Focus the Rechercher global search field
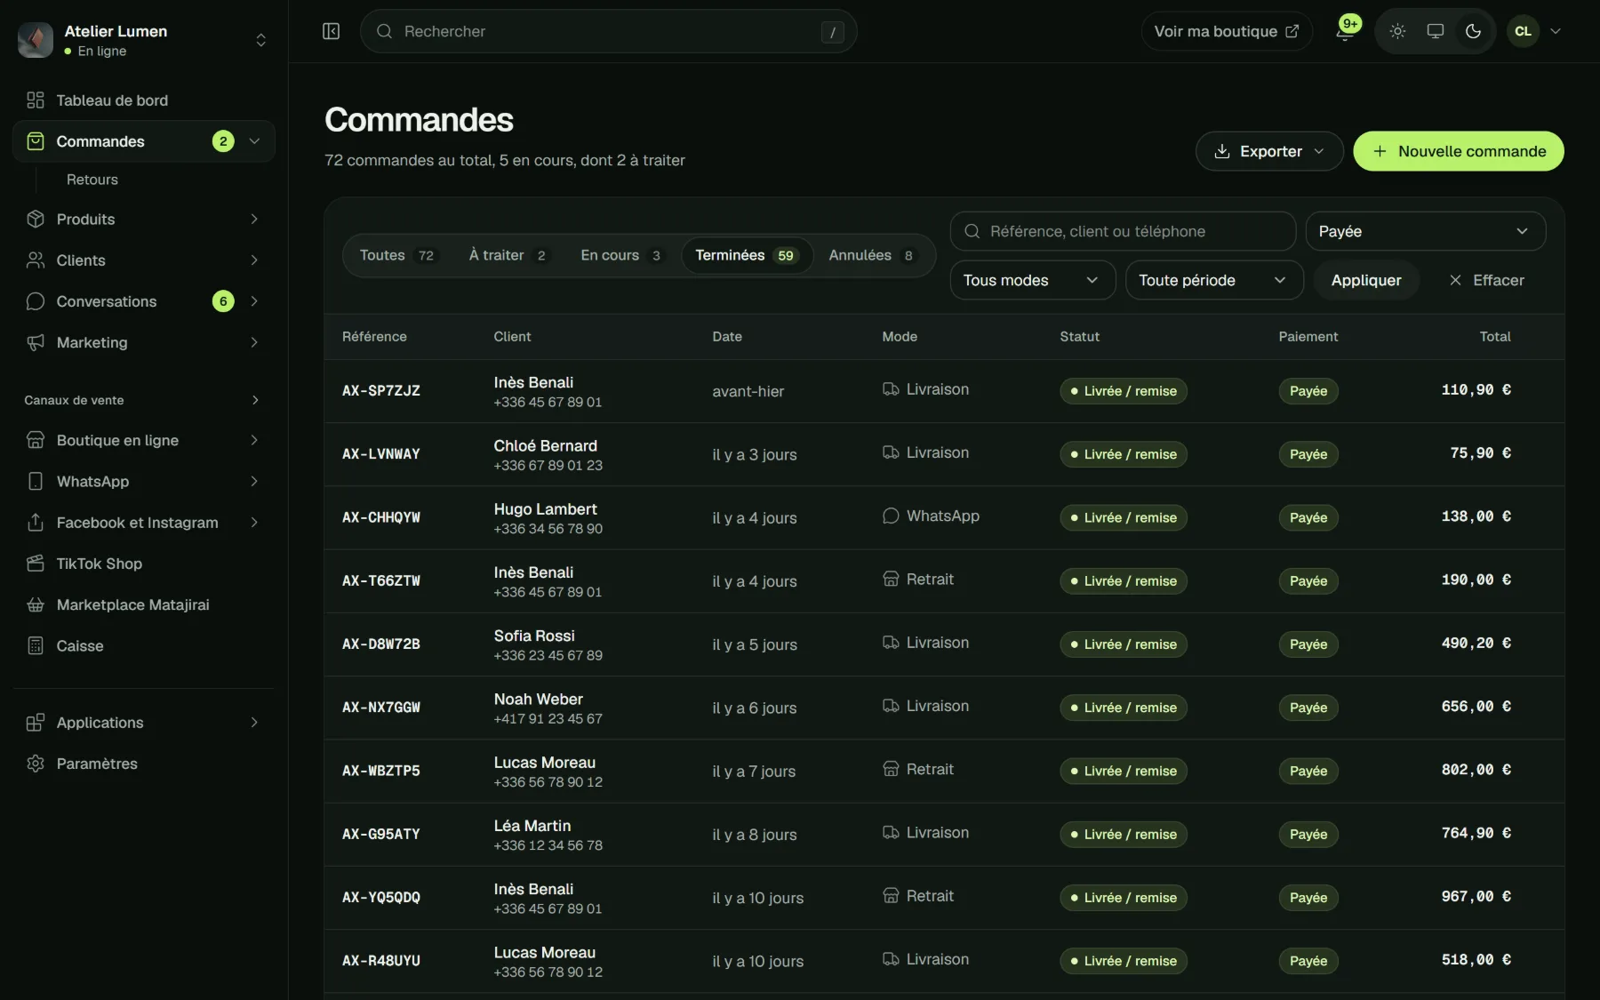This screenshot has height=1000, width=1600. click(609, 31)
